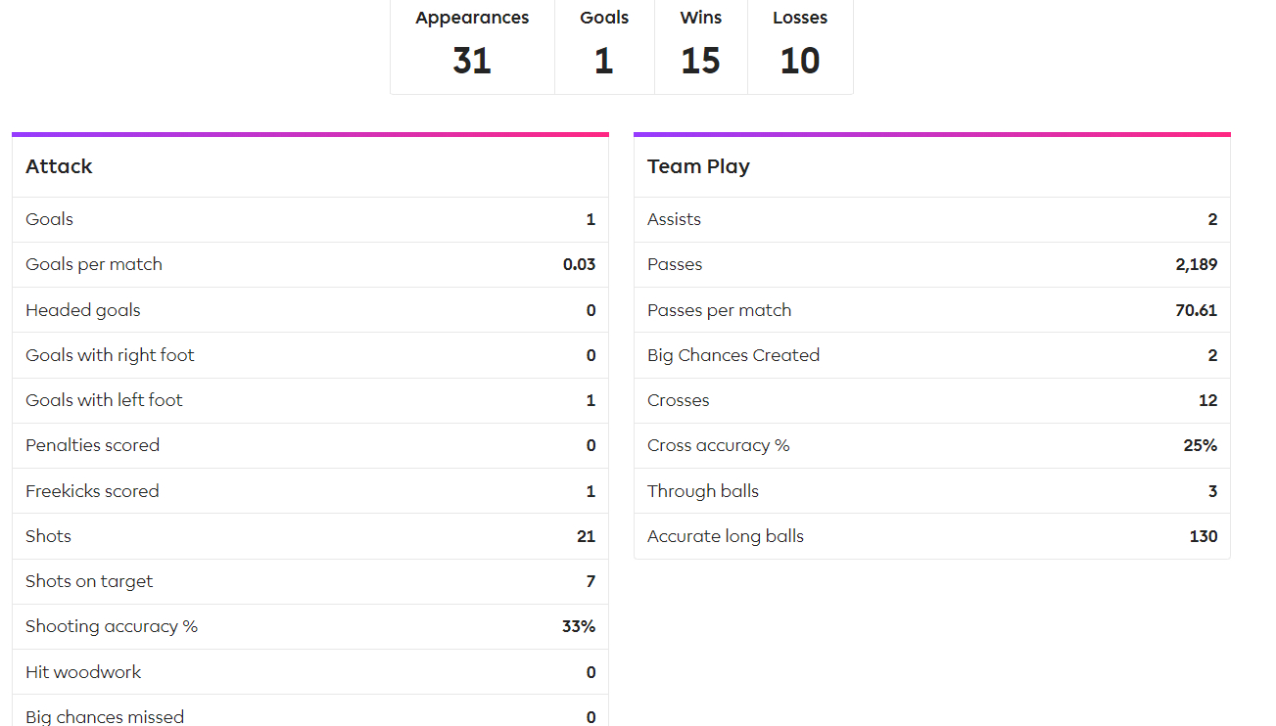The height and width of the screenshot is (726, 1276).
Task: Select the Goals per match row
Action: pos(310,264)
